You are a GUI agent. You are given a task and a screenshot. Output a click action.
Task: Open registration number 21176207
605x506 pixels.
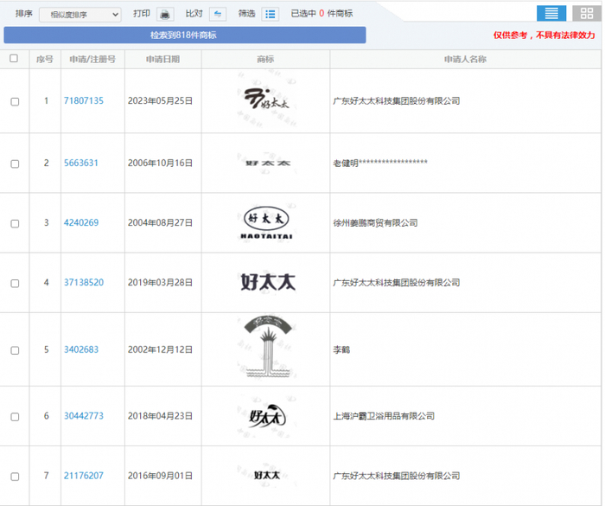click(84, 476)
